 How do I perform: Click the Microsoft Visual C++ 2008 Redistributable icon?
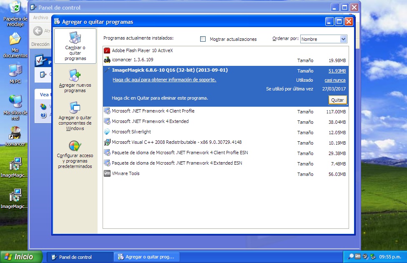(x=107, y=142)
